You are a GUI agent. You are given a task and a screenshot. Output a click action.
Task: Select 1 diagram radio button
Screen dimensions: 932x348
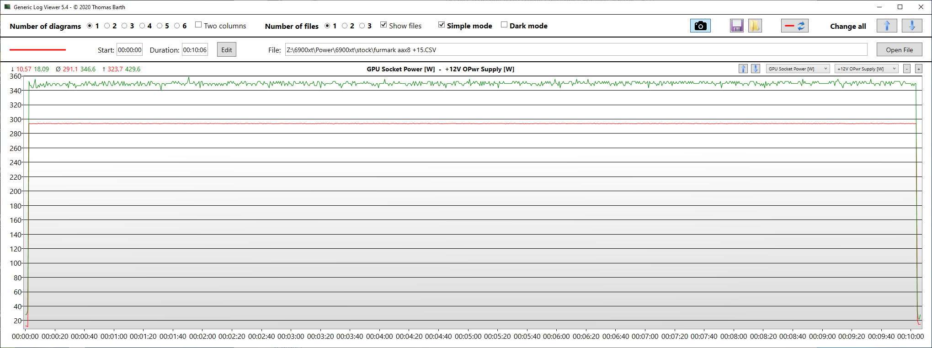click(x=90, y=26)
